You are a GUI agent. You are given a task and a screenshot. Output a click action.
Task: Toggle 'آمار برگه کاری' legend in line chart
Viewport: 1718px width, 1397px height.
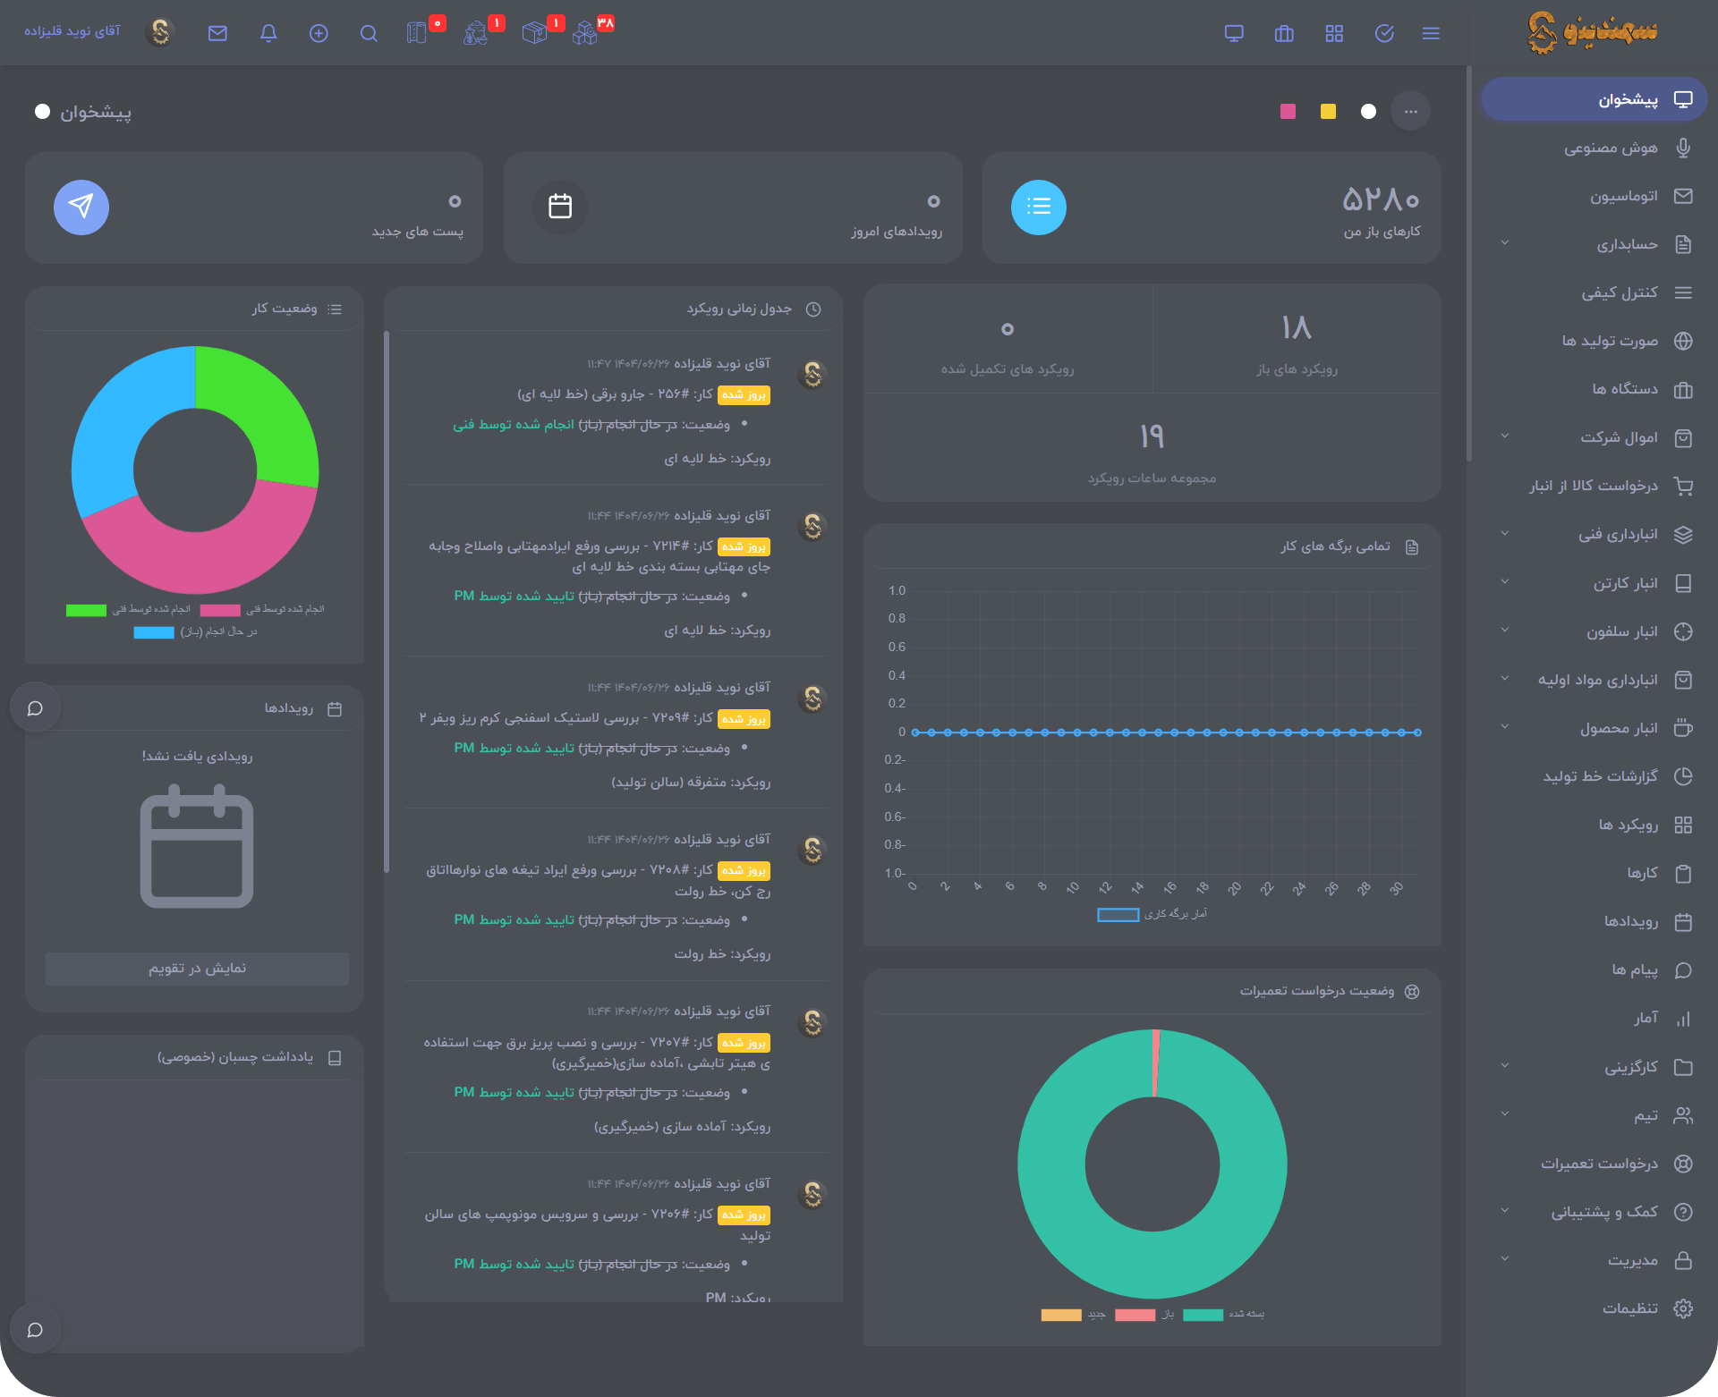[x=1152, y=914]
